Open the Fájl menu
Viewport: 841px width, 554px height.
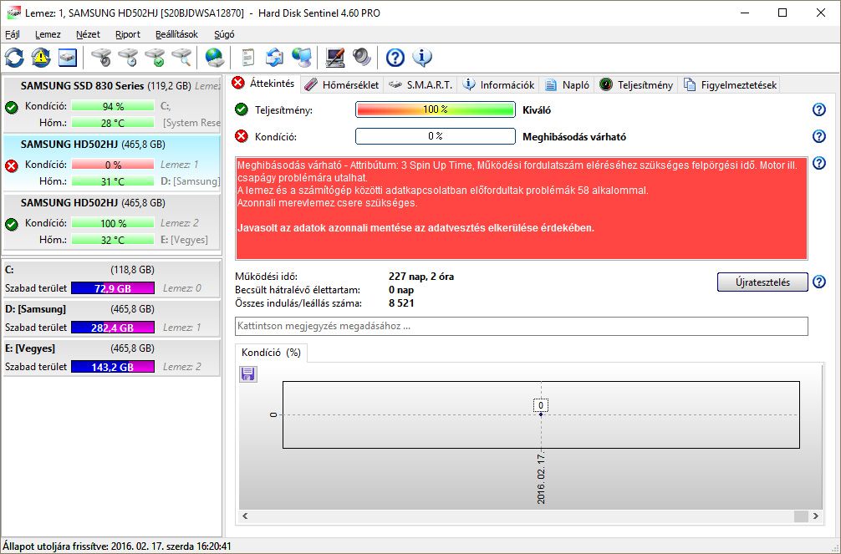pyautogui.click(x=13, y=34)
